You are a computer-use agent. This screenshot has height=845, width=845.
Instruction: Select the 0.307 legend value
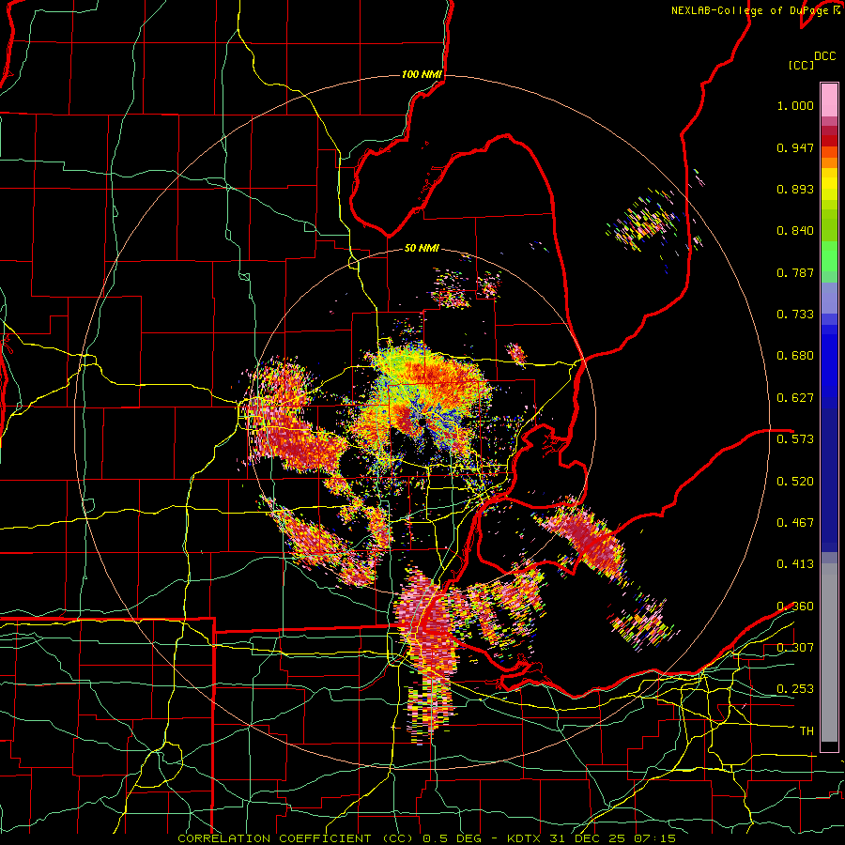pos(795,648)
